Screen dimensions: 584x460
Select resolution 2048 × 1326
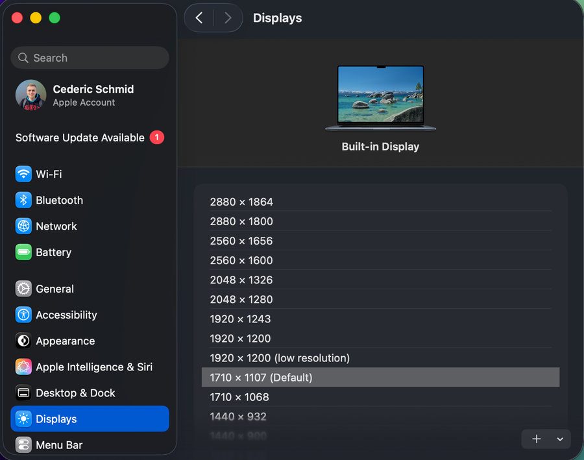click(x=380, y=280)
